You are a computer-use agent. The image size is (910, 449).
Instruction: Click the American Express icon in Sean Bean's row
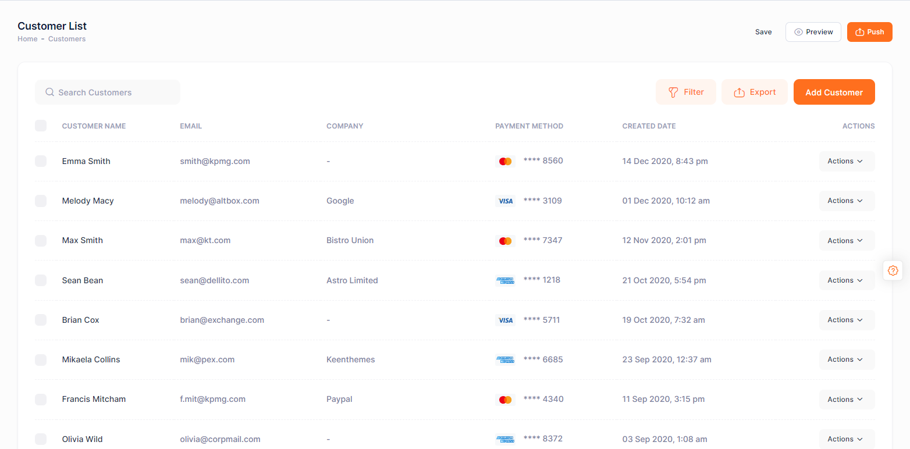click(505, 280)
